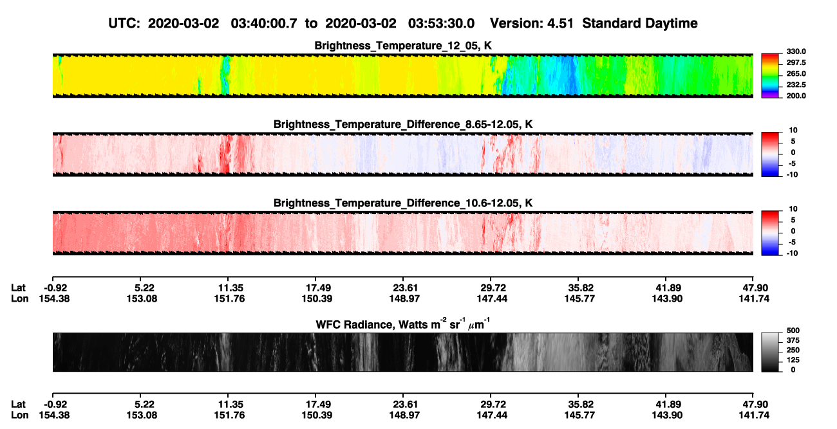This screenshot has width=837, height=429.
Task: Click the 'WFC Radiance, Watts' panel title
Action: [x=403, y=324]
